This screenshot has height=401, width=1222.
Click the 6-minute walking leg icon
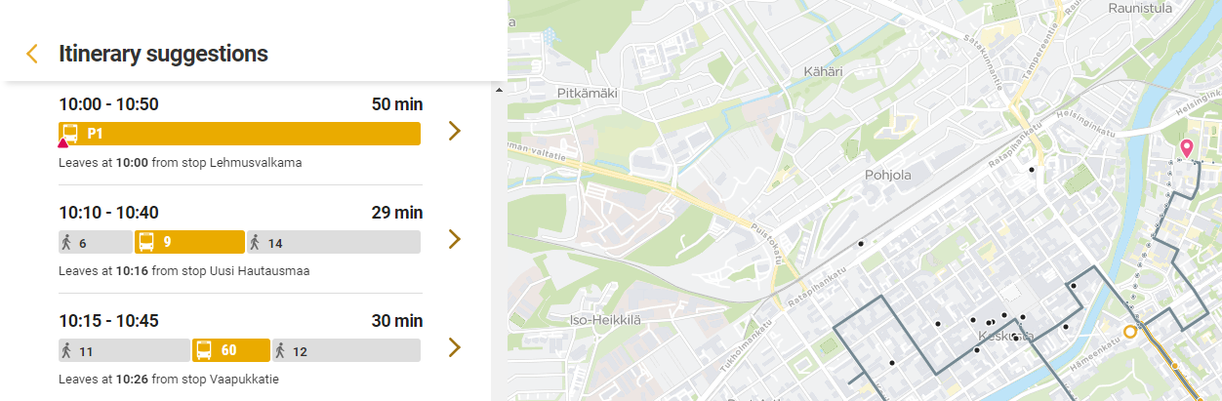[67, 242]
